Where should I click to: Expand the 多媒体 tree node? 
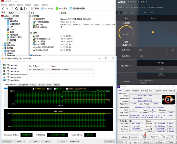click(2, 54)
